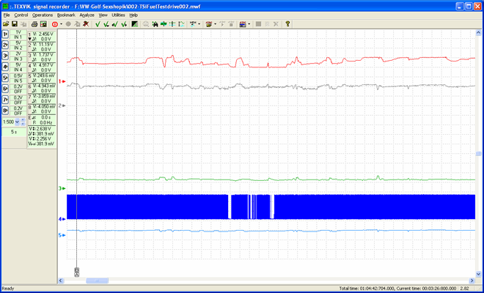This screenshot has height=293, width=484.
Task: Toggle channel 2 button
Action: pos(5,45)
